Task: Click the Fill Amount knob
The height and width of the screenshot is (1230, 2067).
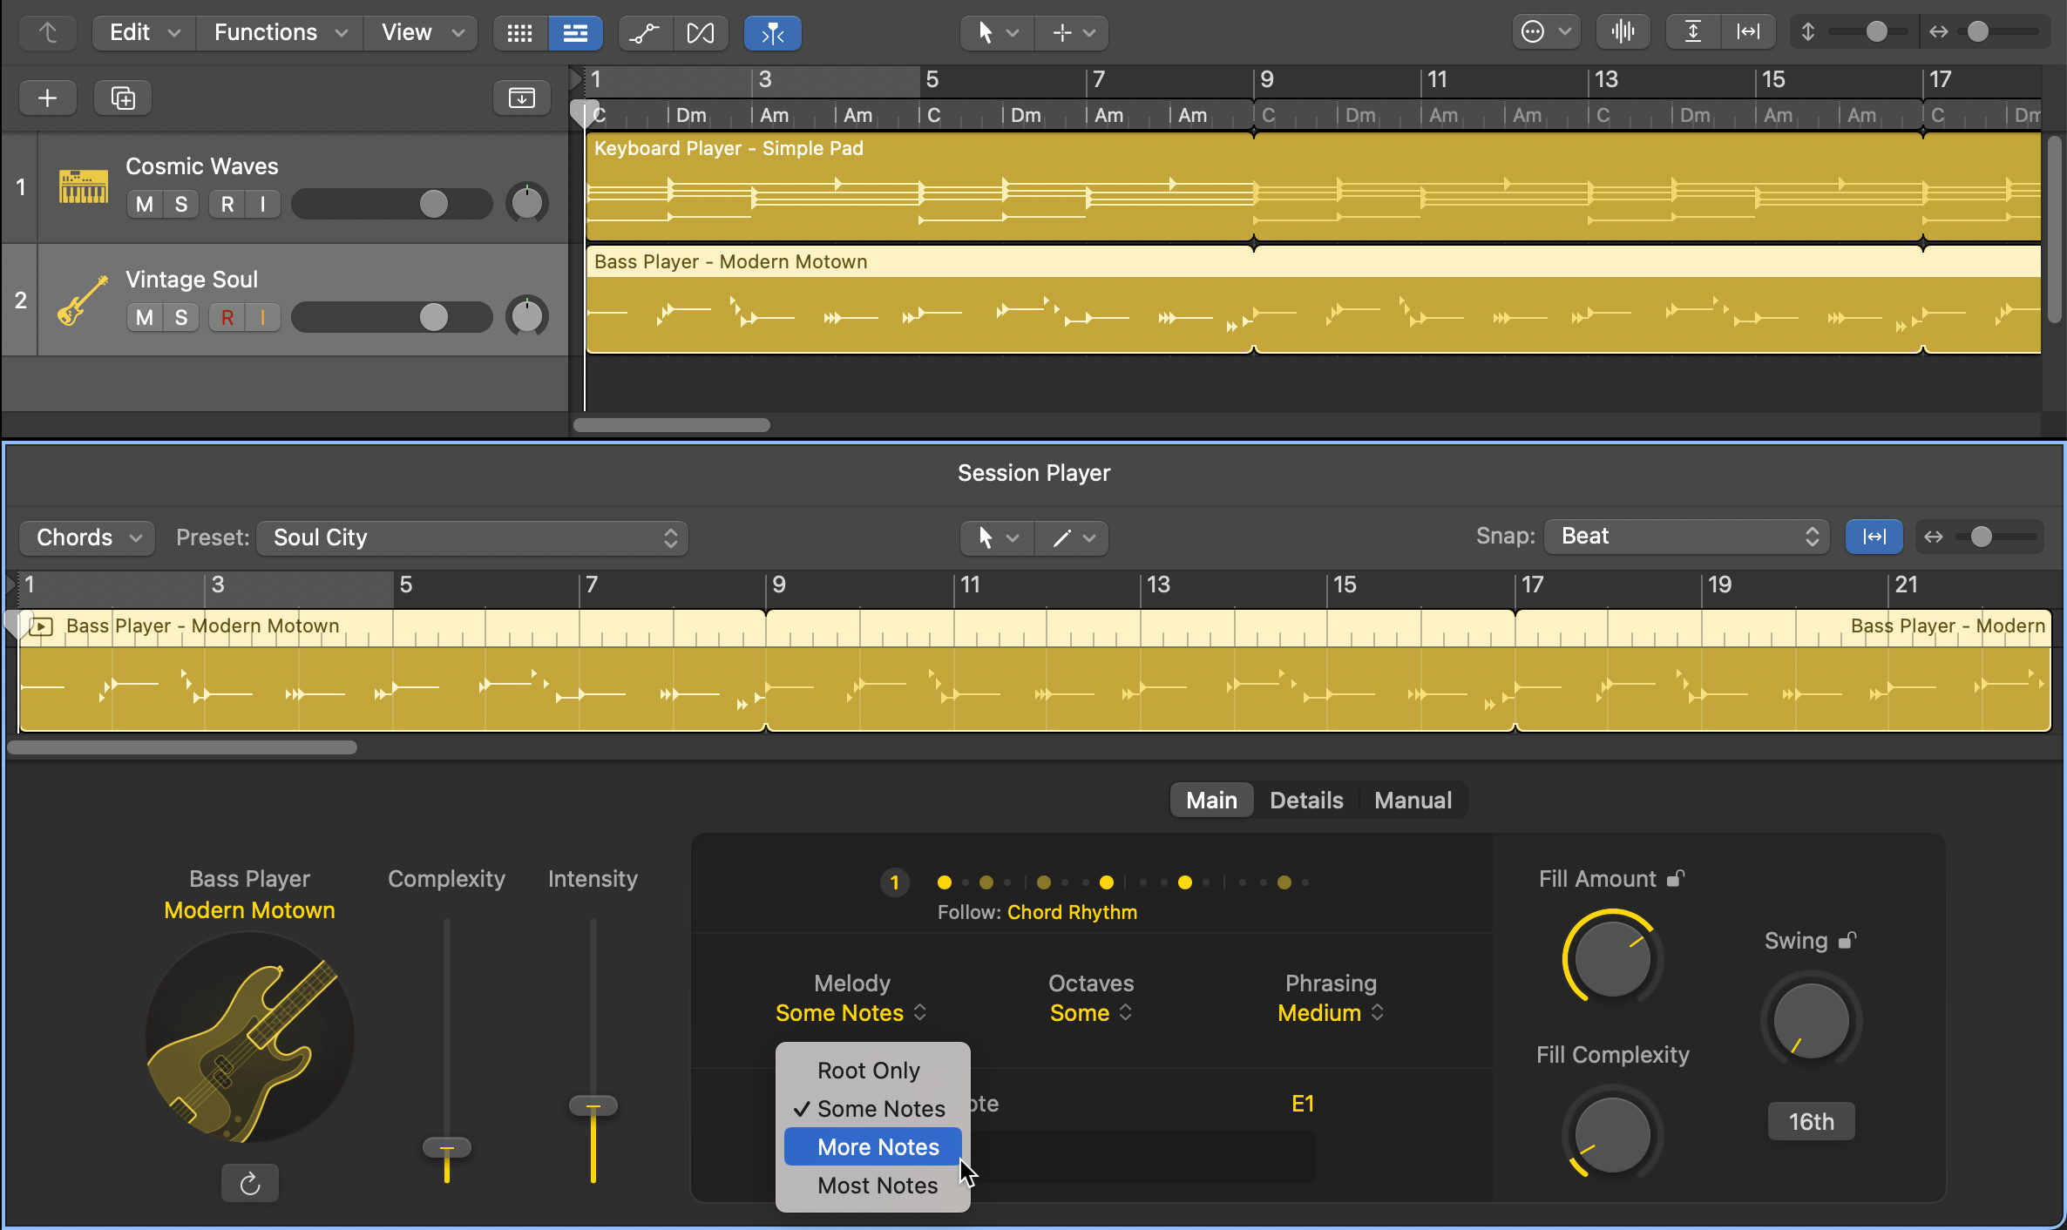Action: coord(1612,958)
